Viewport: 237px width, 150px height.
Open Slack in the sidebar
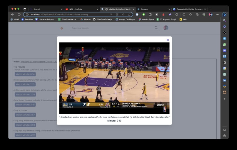pos(224,86)
